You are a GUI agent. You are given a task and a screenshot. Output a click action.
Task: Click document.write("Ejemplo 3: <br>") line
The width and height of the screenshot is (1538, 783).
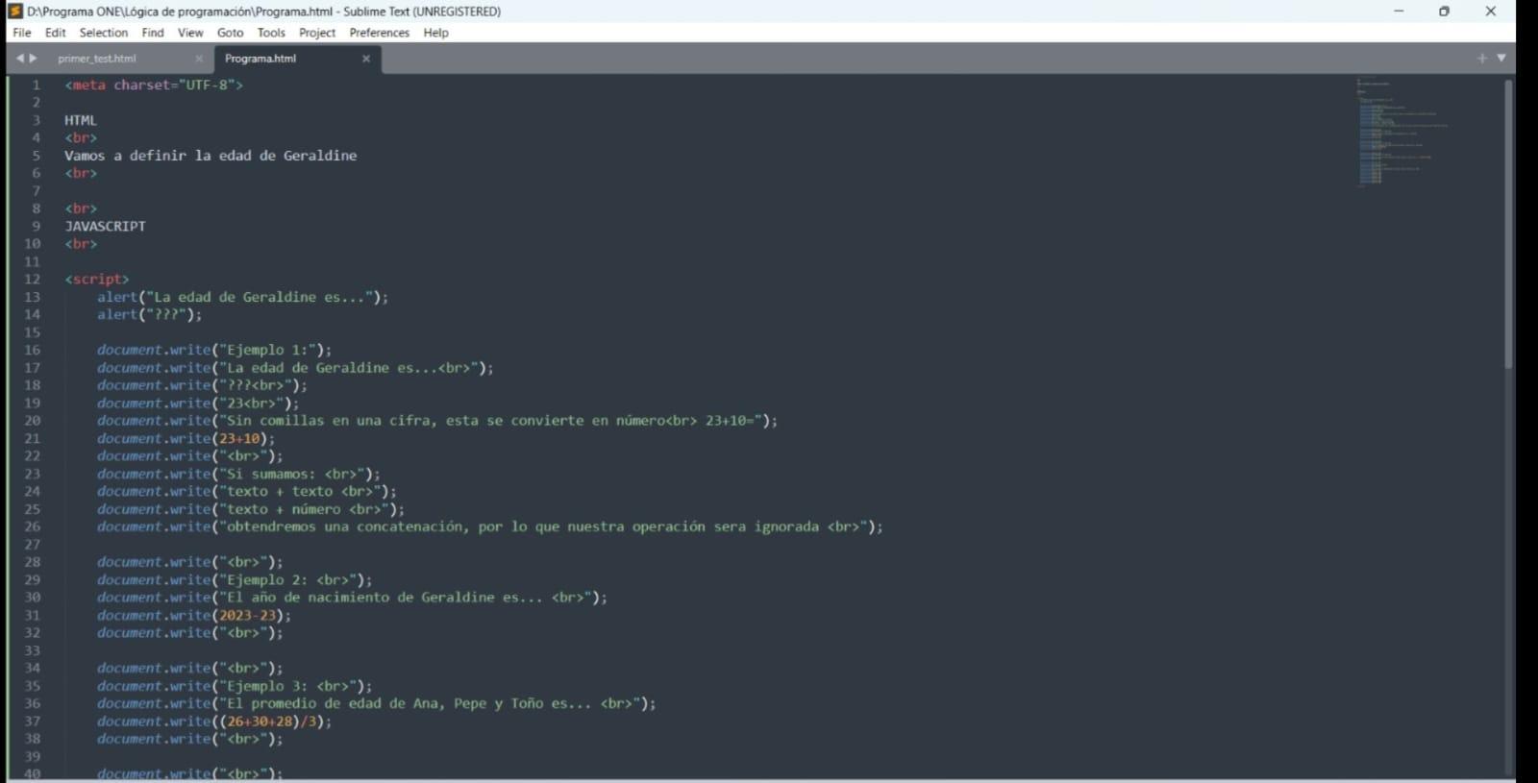[234, 686]
